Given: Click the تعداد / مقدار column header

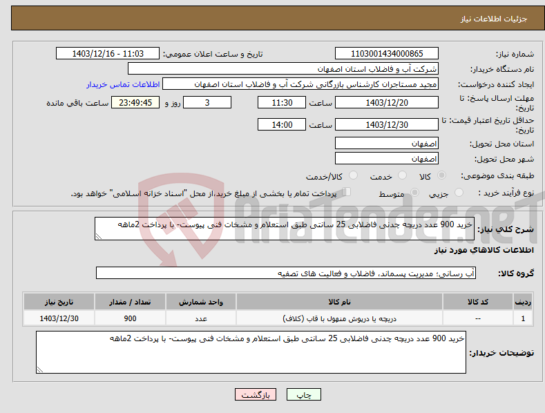Looking at the screenshot, I should pos(130,302).
